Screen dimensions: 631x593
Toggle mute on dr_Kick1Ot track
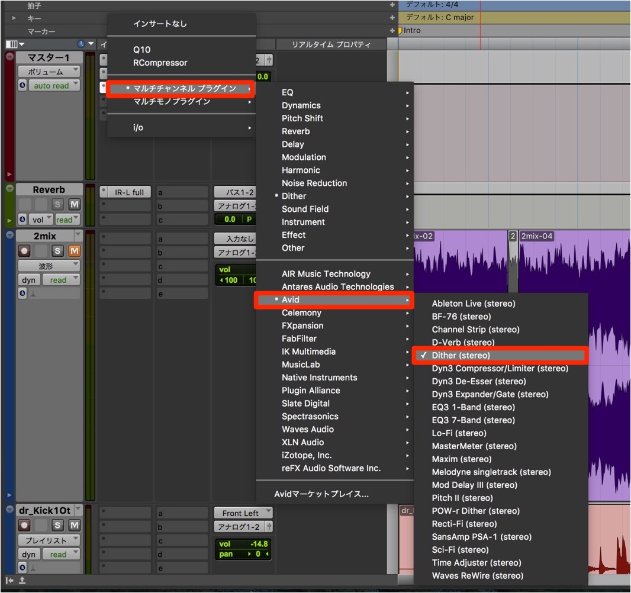pyautogui.click(x=75, y=526)
